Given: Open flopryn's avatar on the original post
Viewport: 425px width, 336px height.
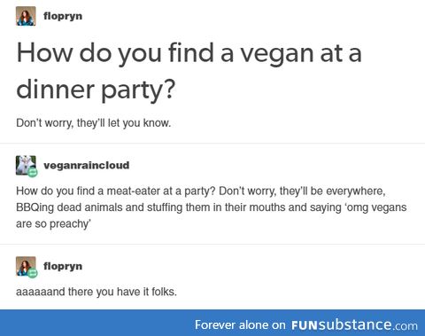Looking at the screenshot, I should [x=26, y=16].
